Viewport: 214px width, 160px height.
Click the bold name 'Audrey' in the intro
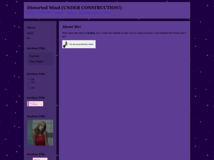(x=91, y=33)
